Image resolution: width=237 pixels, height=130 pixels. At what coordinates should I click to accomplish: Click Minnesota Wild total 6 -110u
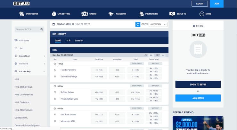tap(135, 121)
